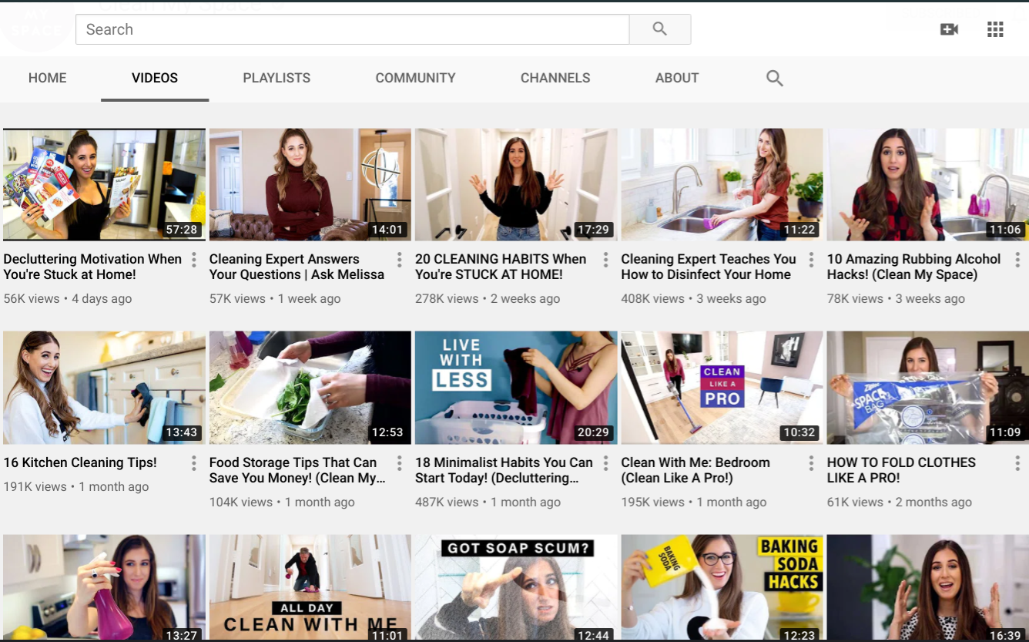Click the 195K views • 1 month ago text

[x=694, y=503]
